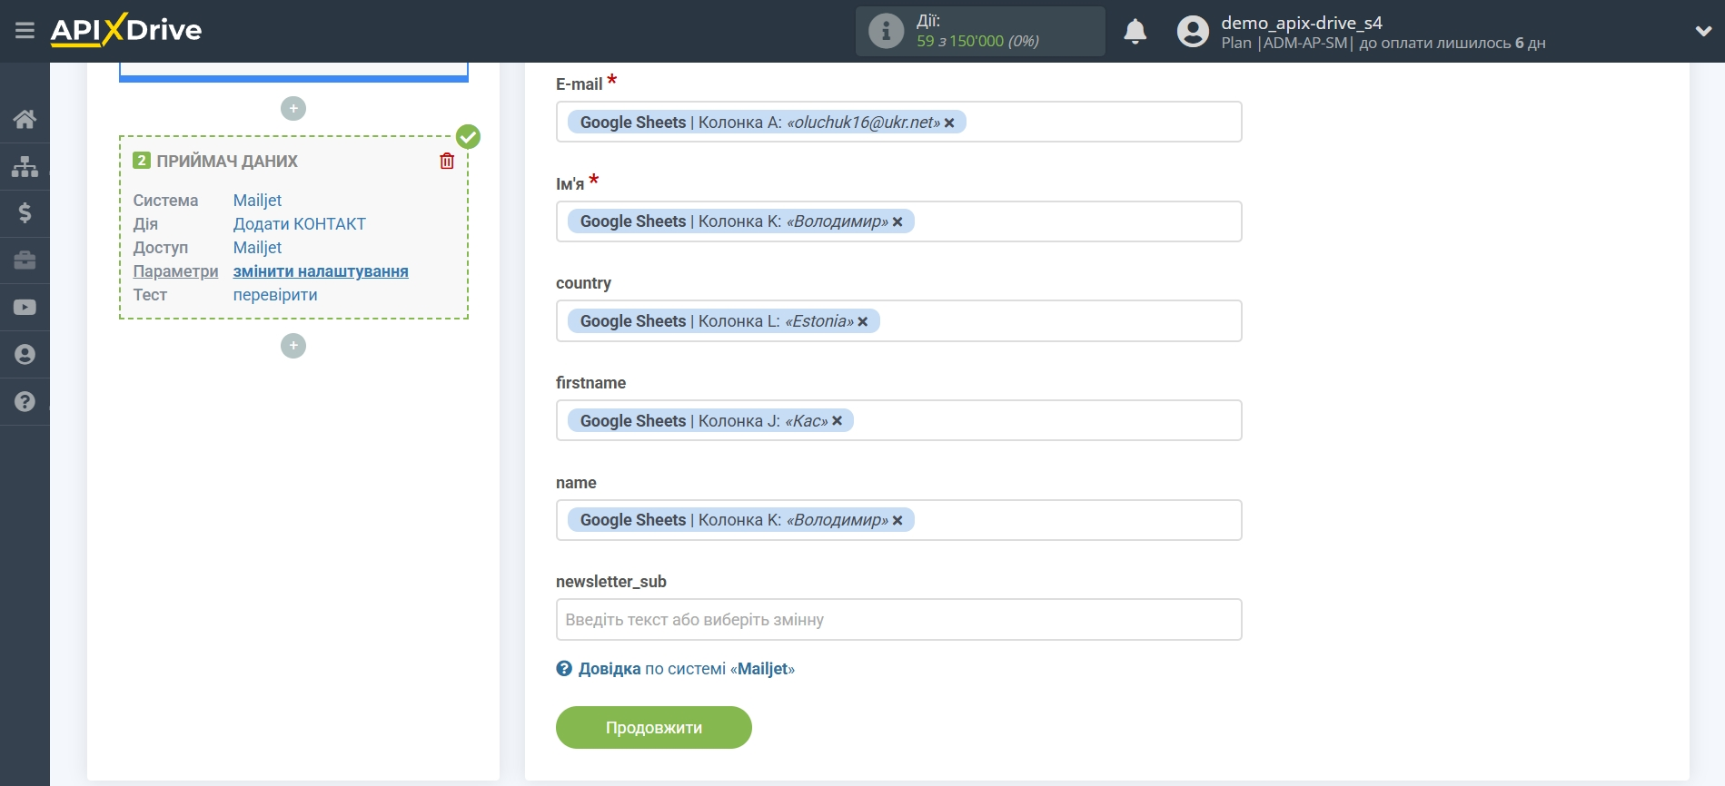This screenshot has width=1725, height=786.
Task: Add a step below the receiver block
Action: click(x=293, y=346)
